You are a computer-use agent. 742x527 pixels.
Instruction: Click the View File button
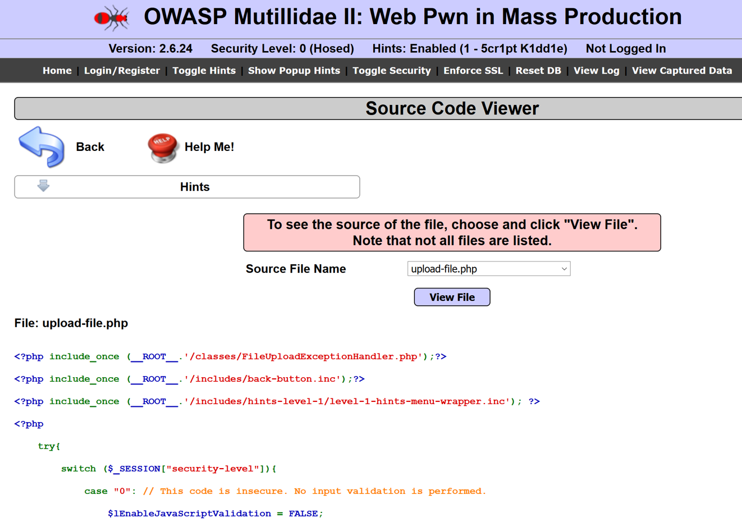click(452, 297)
